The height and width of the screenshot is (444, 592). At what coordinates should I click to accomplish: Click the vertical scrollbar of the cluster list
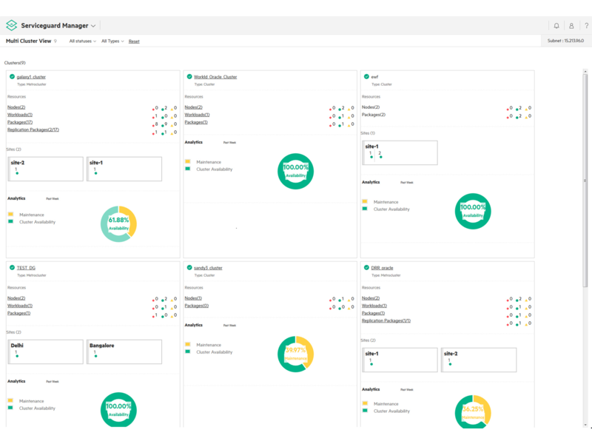pyautogui.click(x=585, y=181)
